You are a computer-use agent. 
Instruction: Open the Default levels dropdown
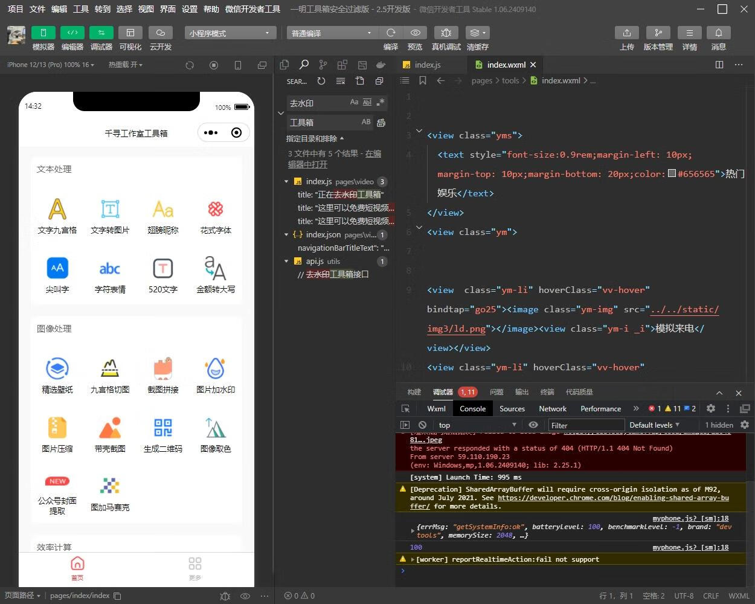tap(654, 425)
